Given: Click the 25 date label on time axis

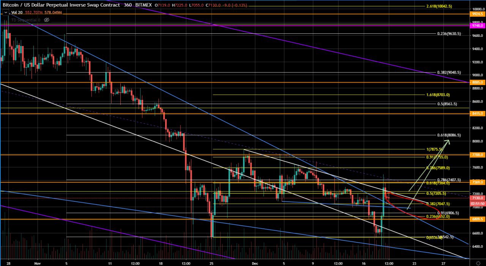Looking at the screenshot, I should point(211,263).
